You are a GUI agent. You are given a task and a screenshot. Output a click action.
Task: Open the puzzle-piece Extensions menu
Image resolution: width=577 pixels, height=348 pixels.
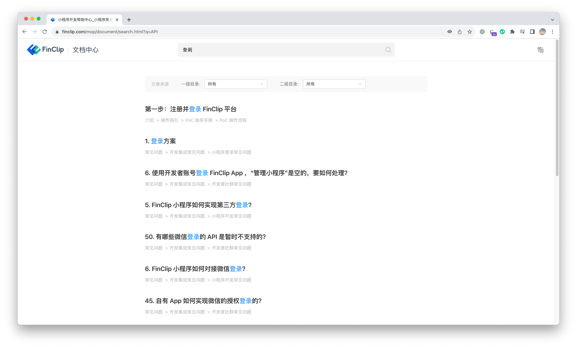(512, 32)
